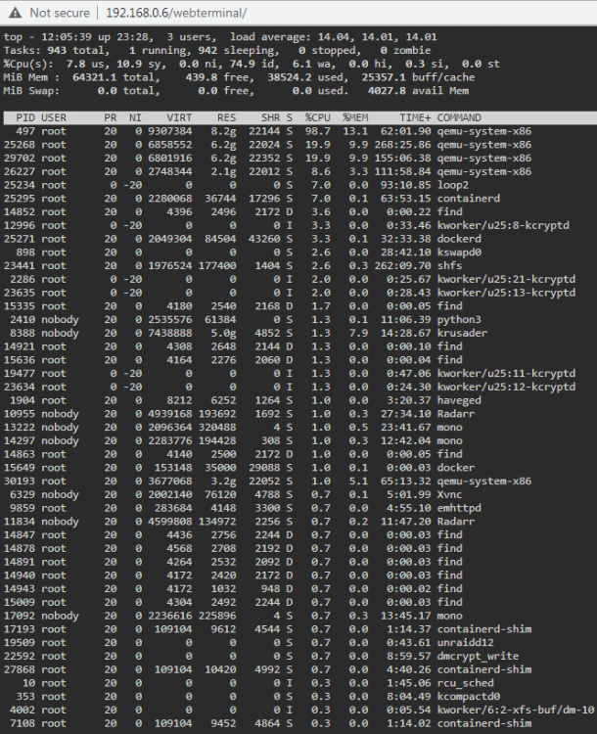
Task: Click the containerd-shim command for PID 27868
Action: [484, 669]
